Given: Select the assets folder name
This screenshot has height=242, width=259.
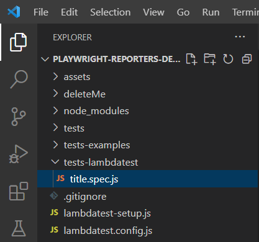Looking at the screenshot, I should (x=77, y=77).
